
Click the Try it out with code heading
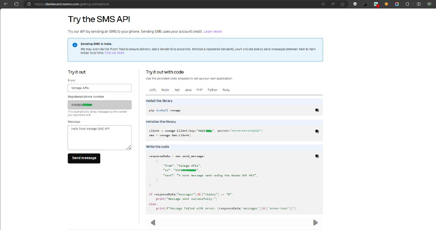tap(165, 72)
